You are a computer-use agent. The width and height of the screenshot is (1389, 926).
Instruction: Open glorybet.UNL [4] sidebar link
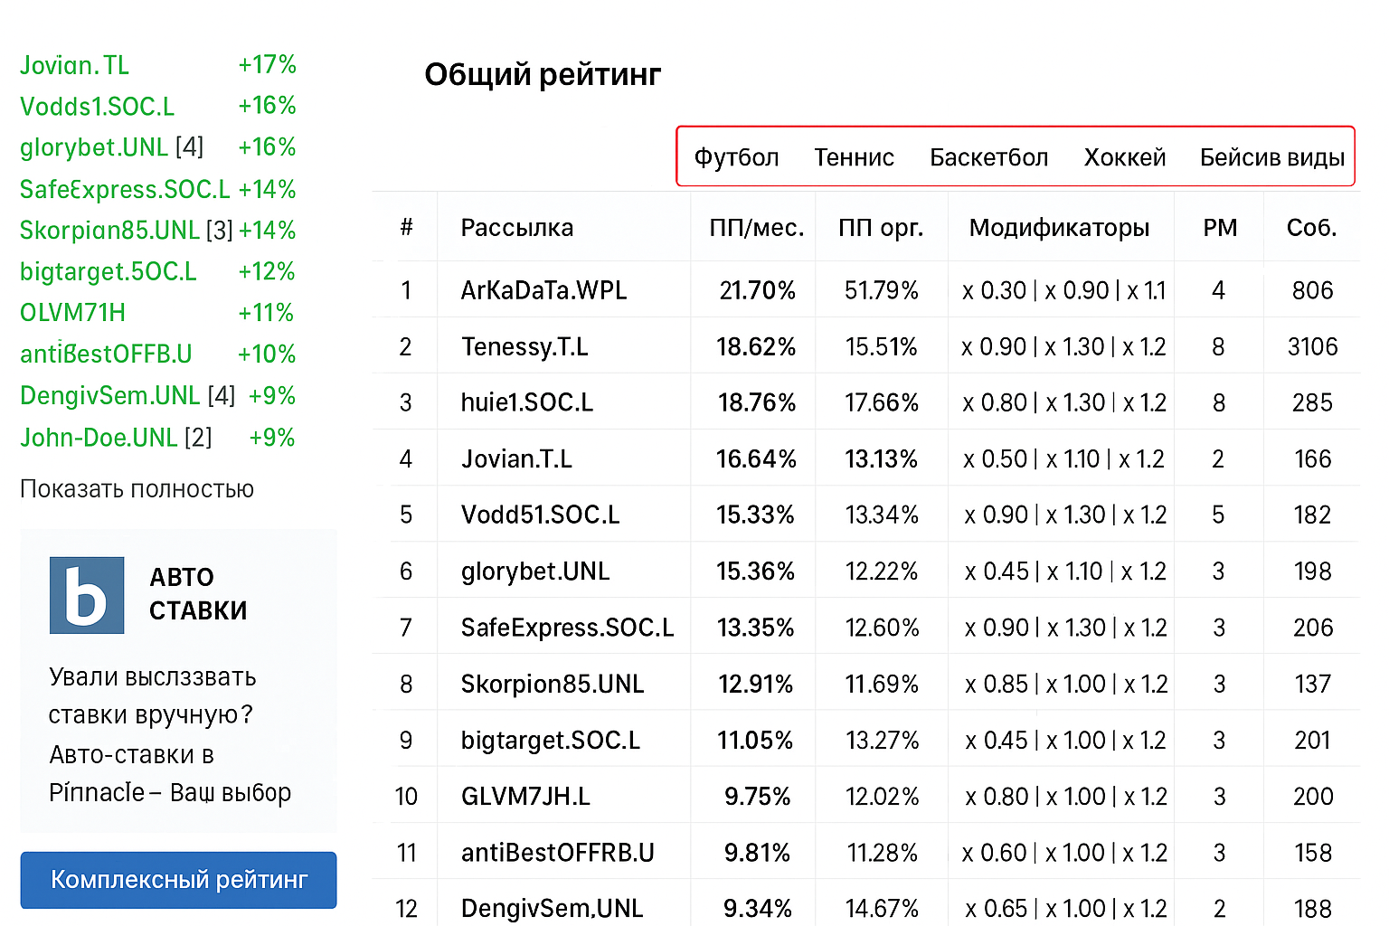(x=111, y=147)
